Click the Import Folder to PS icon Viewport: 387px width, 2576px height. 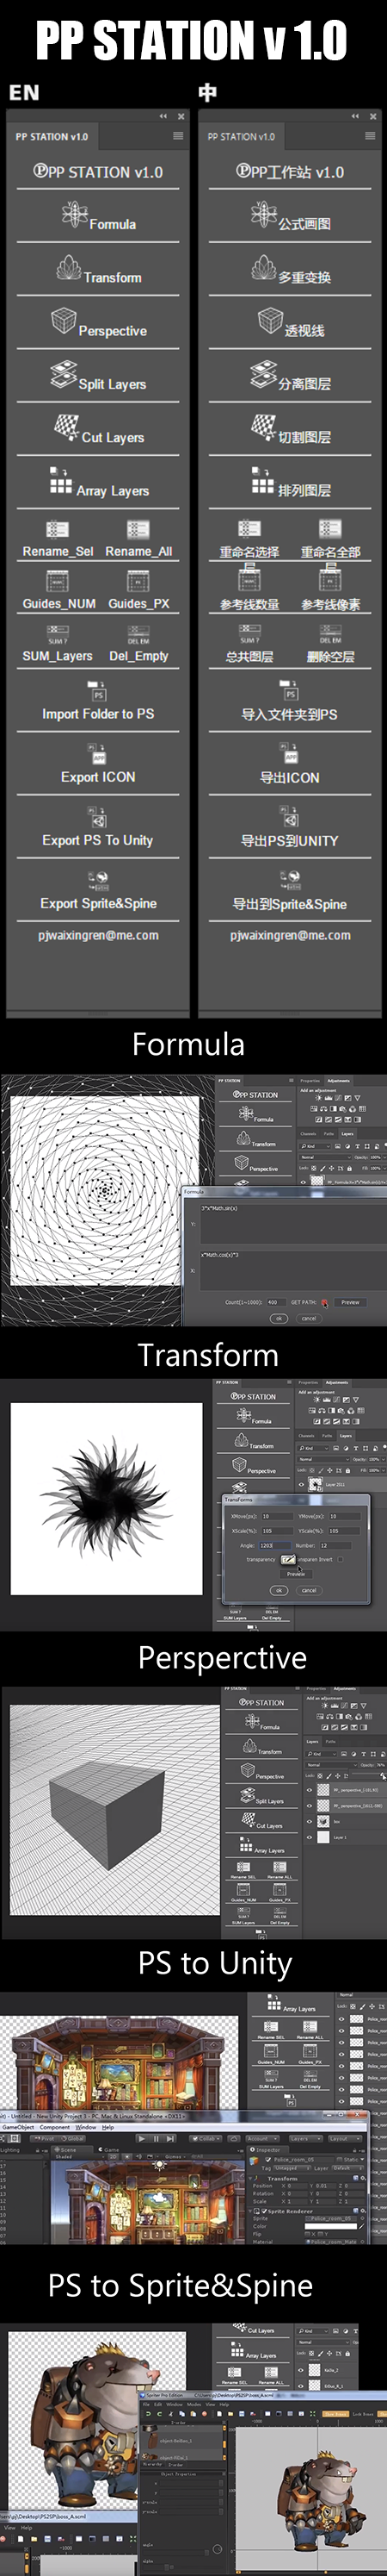click(96, 690)
